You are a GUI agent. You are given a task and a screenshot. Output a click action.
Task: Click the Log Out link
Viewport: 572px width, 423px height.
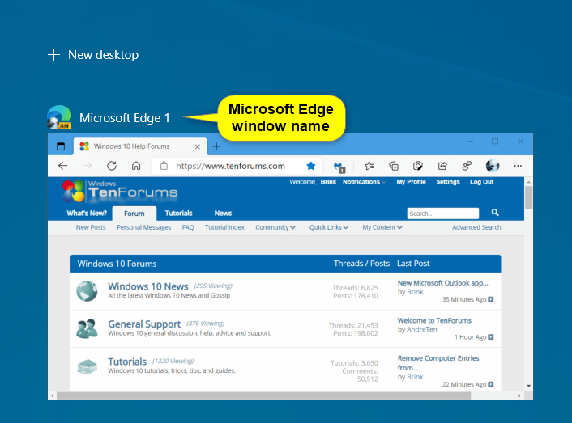pos(481,182)
